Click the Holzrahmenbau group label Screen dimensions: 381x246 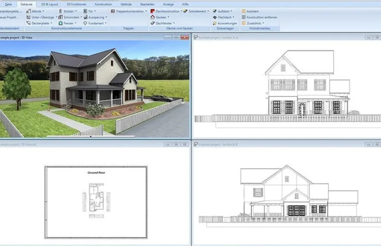pyautogui.click(x=260, y=29)
